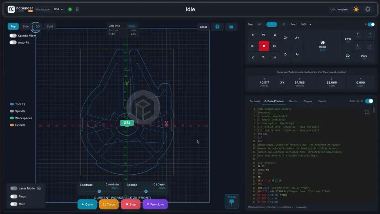Lower the Z axis with Z-
This screenshot has height=214, width=380.
[286, 54]
